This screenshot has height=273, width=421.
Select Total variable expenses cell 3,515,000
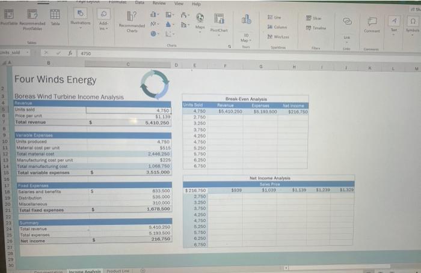129,172
